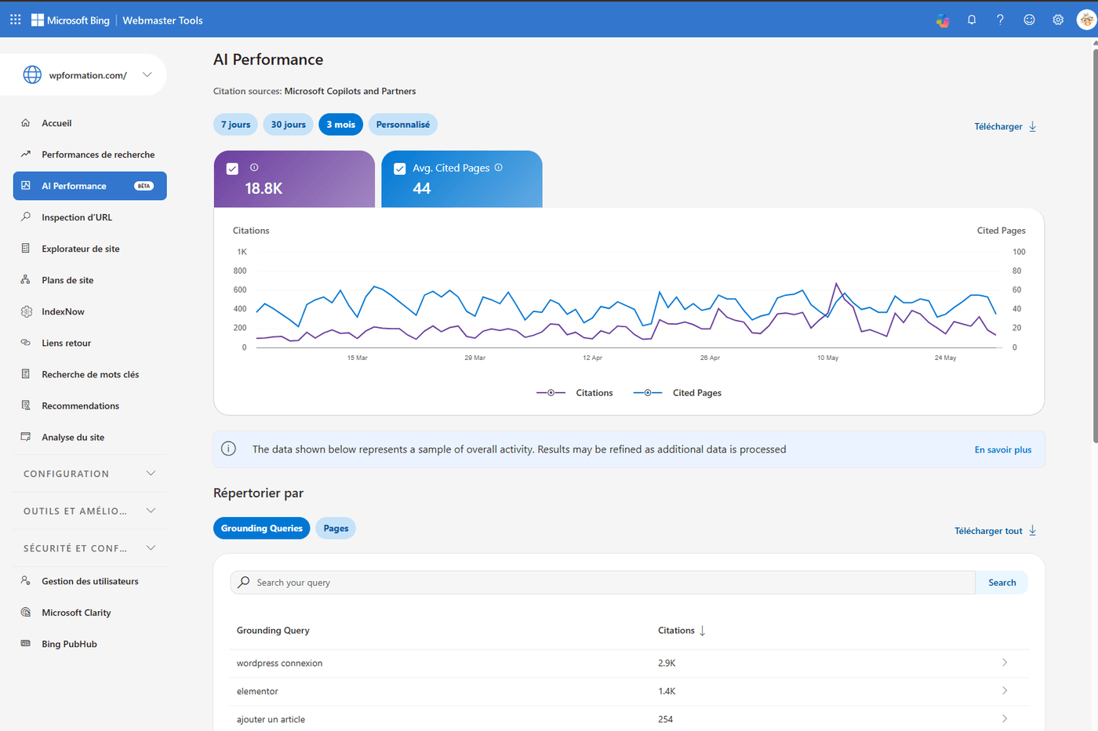Open the settings gear icon
The image size is (1098, 731).
pyautogui.click(x=1058, y=20)
